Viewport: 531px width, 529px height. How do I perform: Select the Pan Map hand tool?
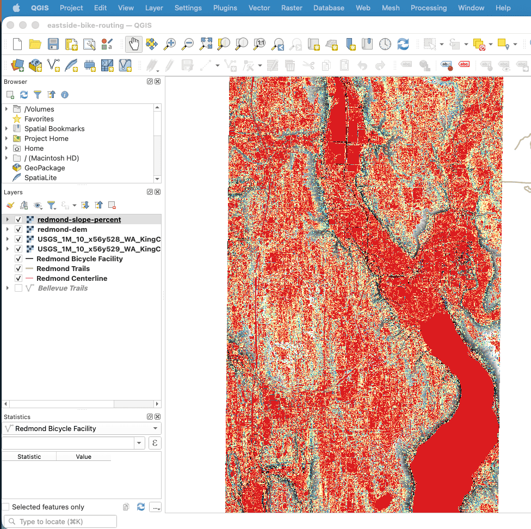[134, 44]
